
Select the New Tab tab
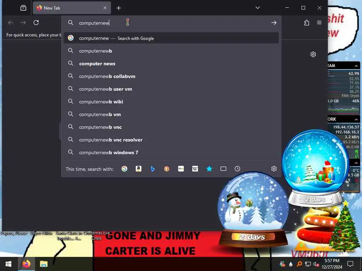click(x=72, y=8)
